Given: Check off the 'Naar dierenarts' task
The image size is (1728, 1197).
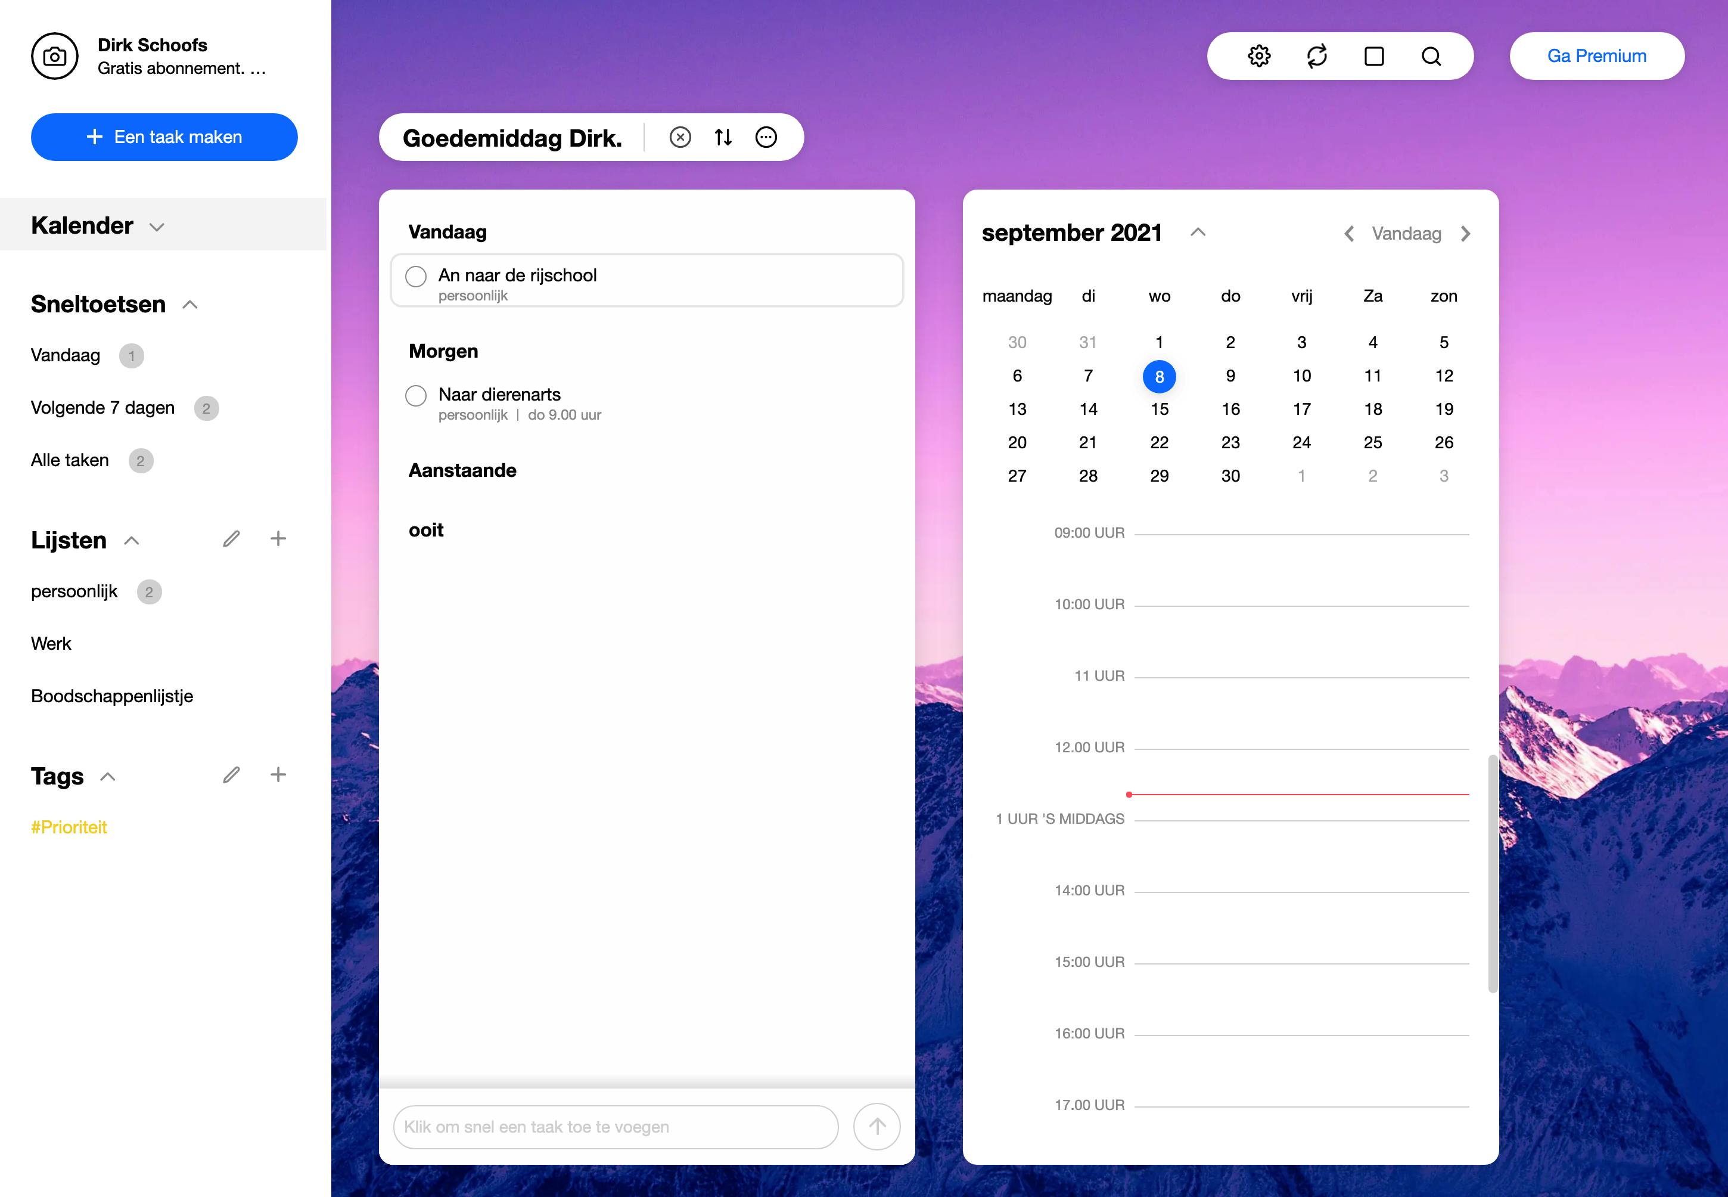Looking at the screenshot, I should click(x=416, y=395).
